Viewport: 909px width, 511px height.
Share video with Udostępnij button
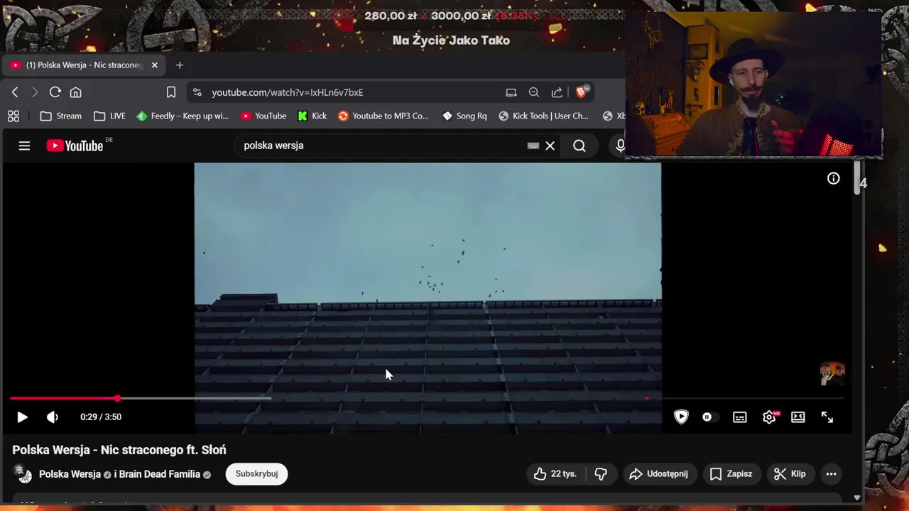(x=659, y=474)
